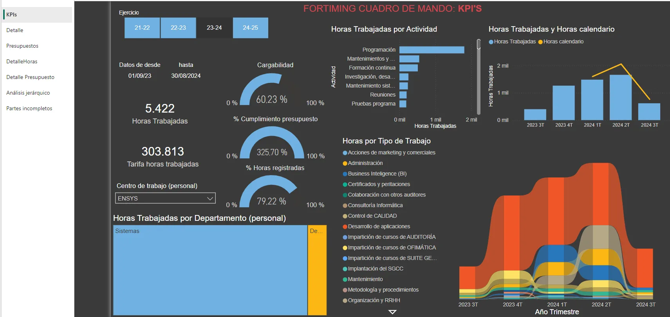Open the KPIs report page
Image resolution: width=670 pixels, height=317 pixels.
(x=37, y=14)
